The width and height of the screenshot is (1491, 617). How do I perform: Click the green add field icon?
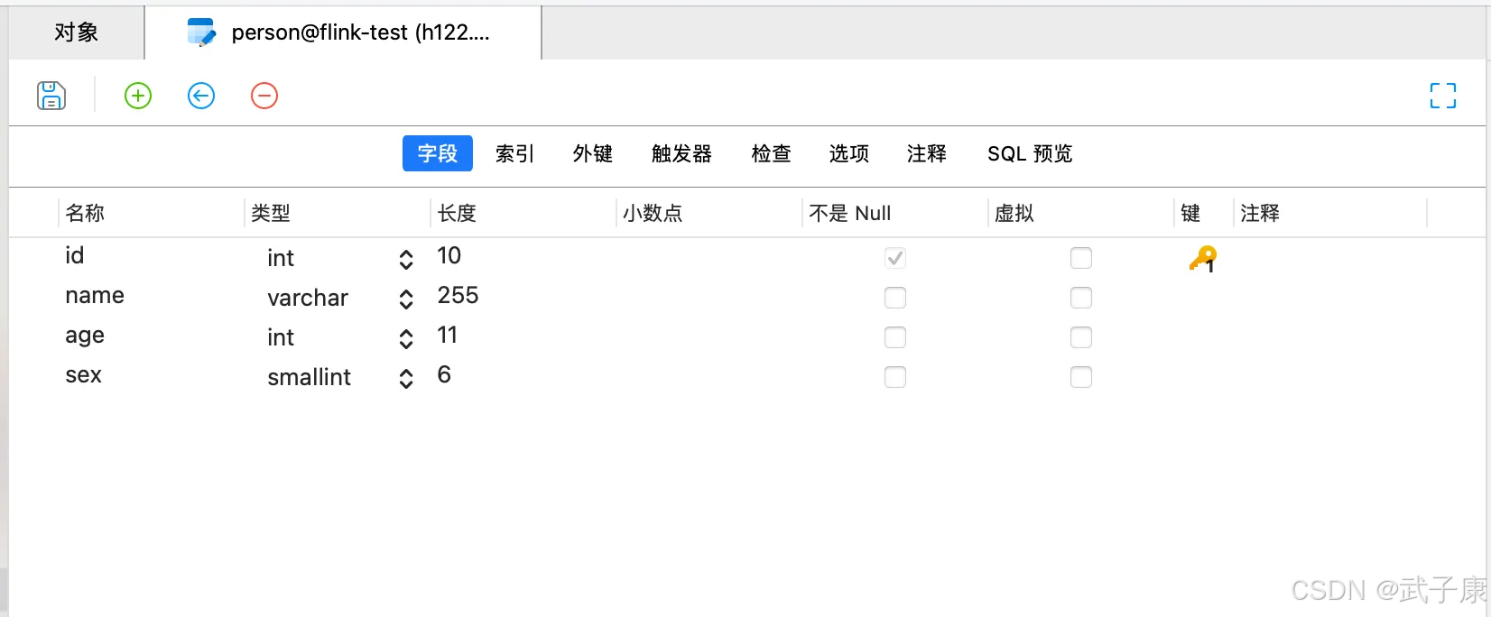[x=138, y=96]
